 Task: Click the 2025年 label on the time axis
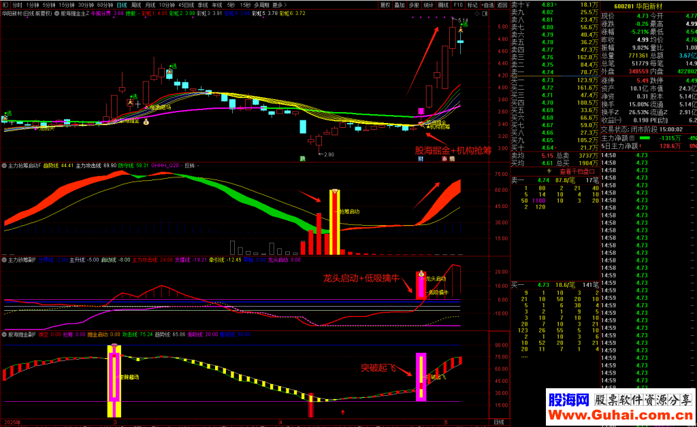12,422
